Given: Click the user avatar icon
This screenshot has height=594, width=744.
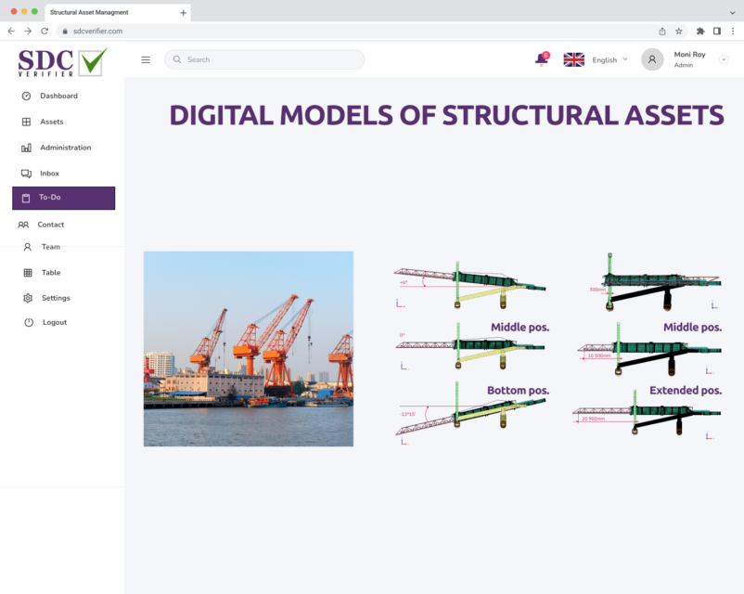Looking at the screenshot, I should (x=652, y=59).
